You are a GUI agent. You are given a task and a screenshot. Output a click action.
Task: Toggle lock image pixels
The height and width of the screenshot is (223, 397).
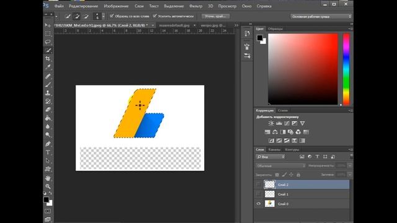point(284,175)
